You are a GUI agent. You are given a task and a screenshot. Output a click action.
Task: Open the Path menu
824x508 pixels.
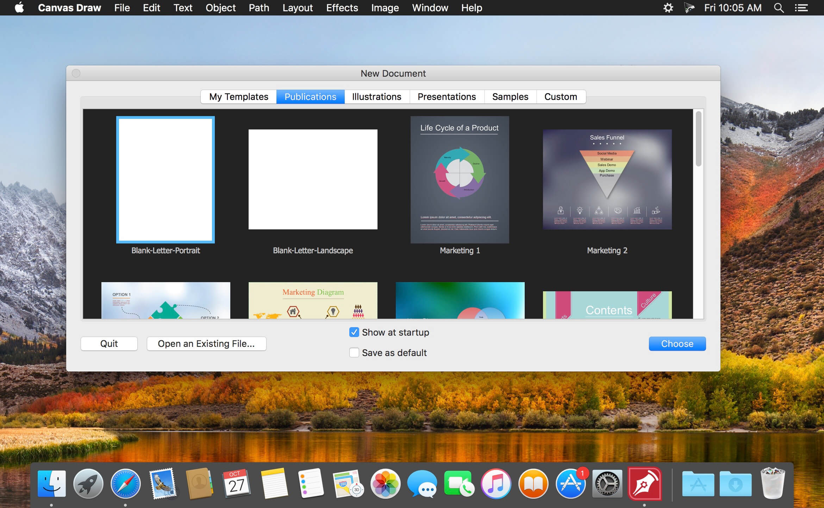click(x=259, y=8)
